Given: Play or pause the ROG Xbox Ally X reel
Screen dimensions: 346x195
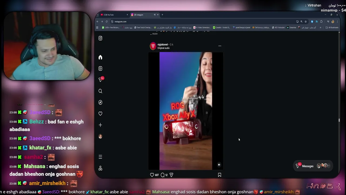Looking at the screenshot, I should [x=186, y=111].
